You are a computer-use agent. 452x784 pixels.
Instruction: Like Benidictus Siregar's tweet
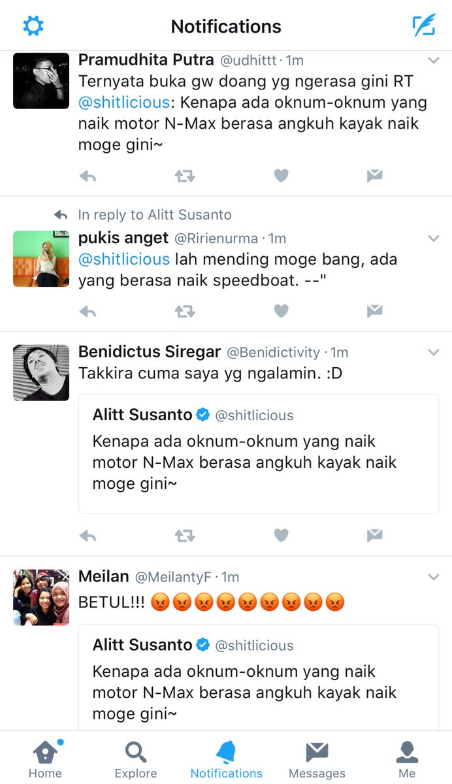tap(281, 536)
